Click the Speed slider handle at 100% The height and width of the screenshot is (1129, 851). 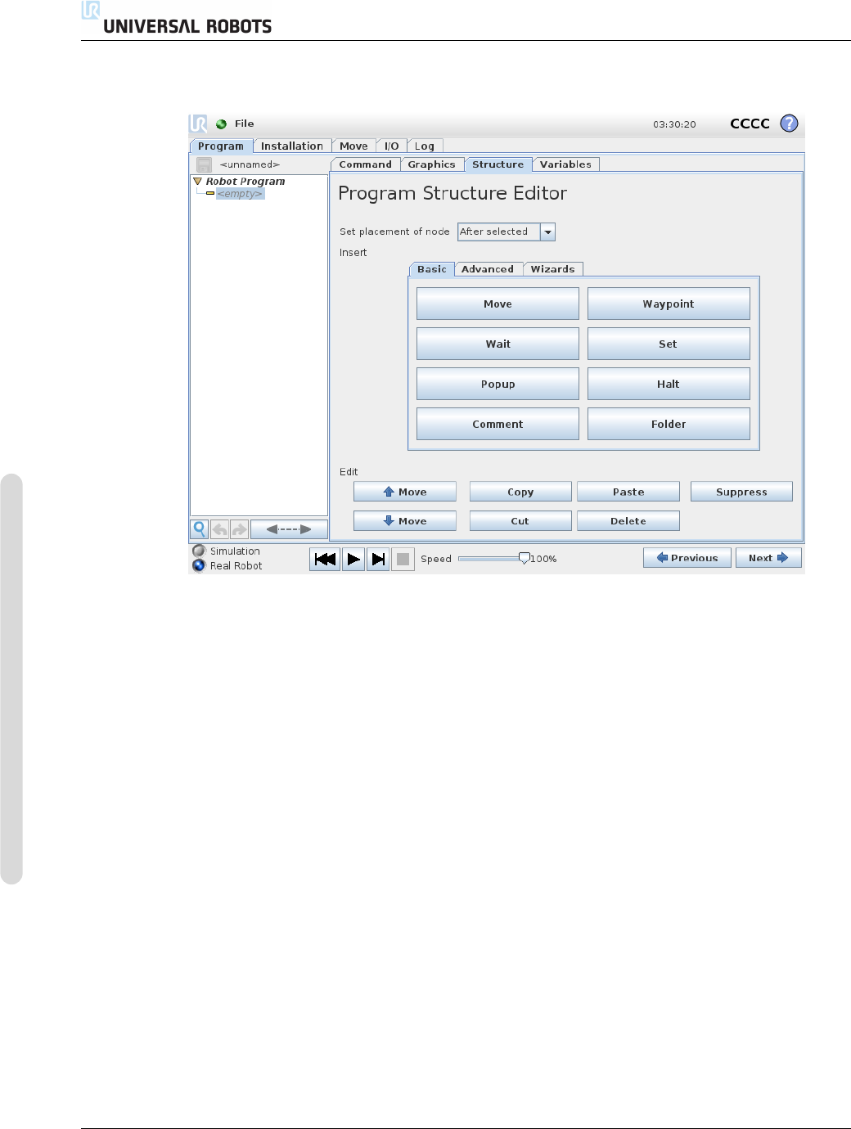tap(525, 558)
